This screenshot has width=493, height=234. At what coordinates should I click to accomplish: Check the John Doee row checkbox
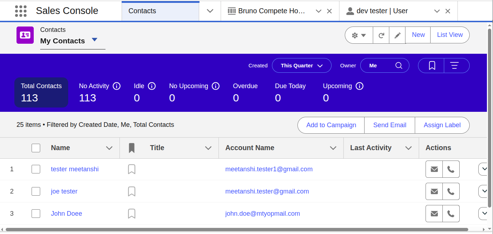[36, 214]
